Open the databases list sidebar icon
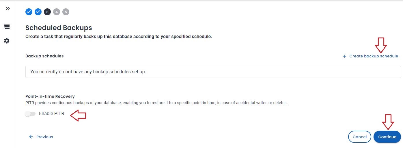The height and width of the screenshot is (148, 403). point(7,27)
